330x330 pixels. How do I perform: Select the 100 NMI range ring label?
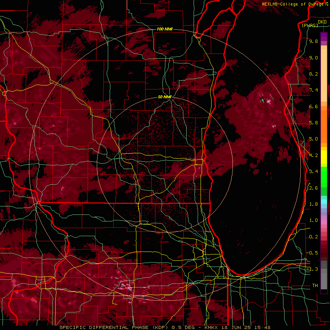[x=165, y=29]
